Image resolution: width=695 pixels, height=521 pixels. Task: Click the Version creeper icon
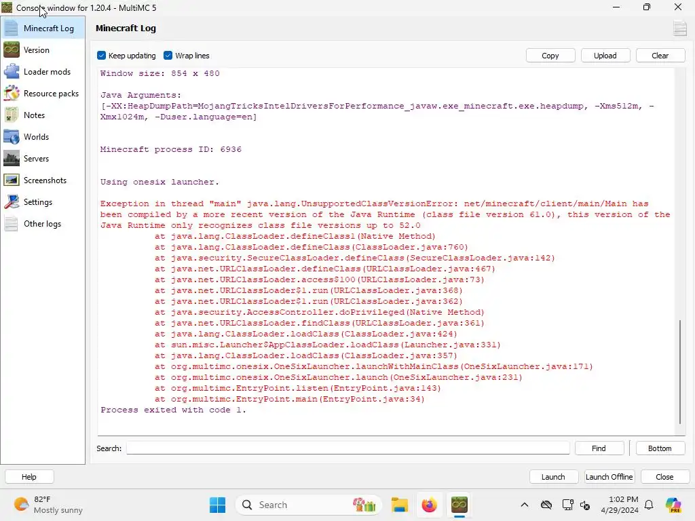pos(12,50)
